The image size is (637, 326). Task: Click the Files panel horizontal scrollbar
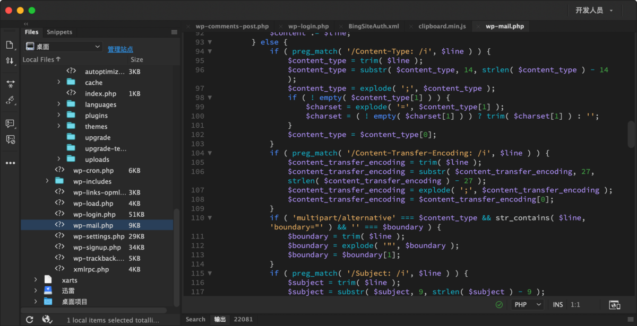[x=94, y=310]
